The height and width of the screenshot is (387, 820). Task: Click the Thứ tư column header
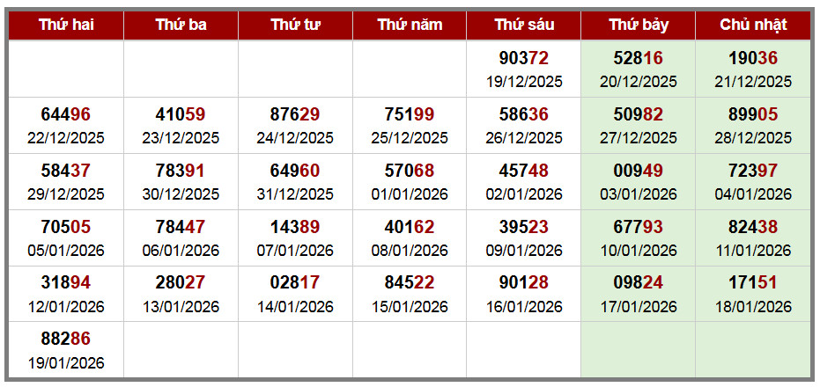295,25
